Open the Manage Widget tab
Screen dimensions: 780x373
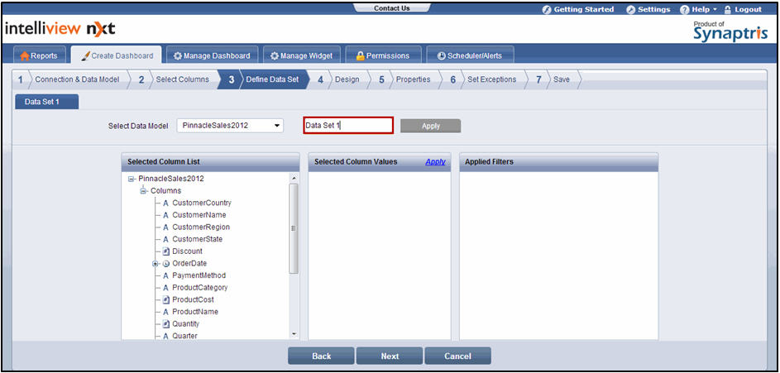pyautogui.click(x=302, y=55)
